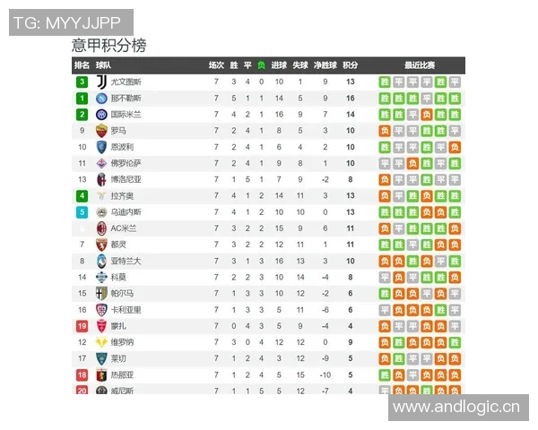This screenshot has height=430, width=538.
Task: Sort table by 积分 column header
Action: tap(350, 65)
